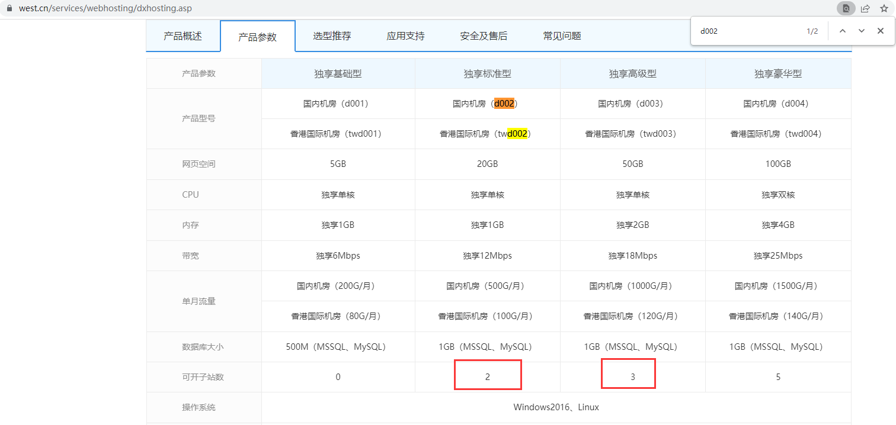Viewport: 896px width, 425px height.
Task: Click the 独享基础型 column header
Action: pos(338,74)
